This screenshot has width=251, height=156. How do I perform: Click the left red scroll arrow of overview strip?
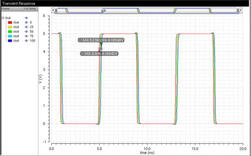pos(53,10)
